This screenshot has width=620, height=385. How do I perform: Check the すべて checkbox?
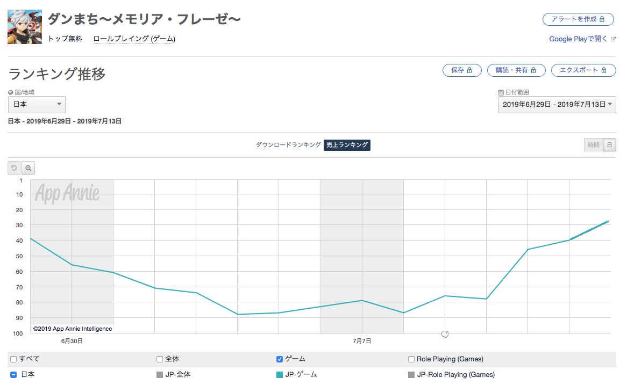13,359
